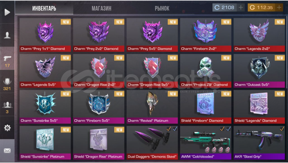Click the plus next to 112.35 gold
Image resolution: width=288 pixels, height=163 pixels.
279,8
